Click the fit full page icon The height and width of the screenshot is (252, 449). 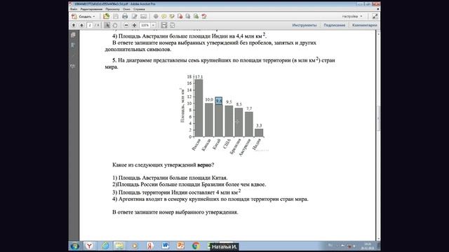point(172,25)
